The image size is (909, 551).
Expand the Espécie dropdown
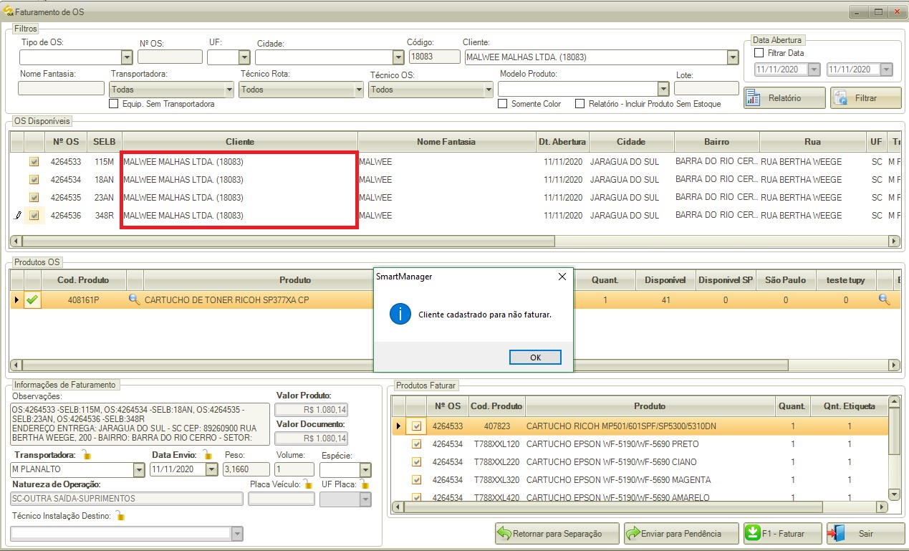pos(365,470)
